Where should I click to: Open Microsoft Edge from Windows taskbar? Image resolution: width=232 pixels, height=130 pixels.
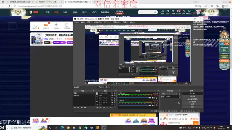click(62, 128)
